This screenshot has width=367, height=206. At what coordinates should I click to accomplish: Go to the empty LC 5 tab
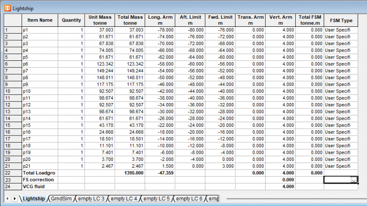(156, 198)
